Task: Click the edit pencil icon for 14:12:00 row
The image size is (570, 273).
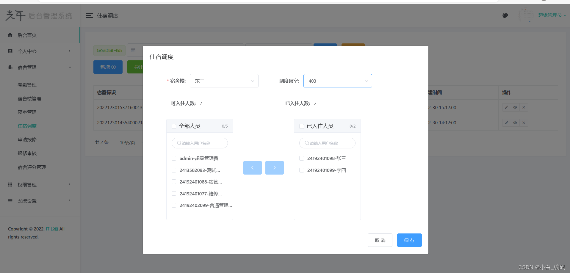Action: click(506, 123)
